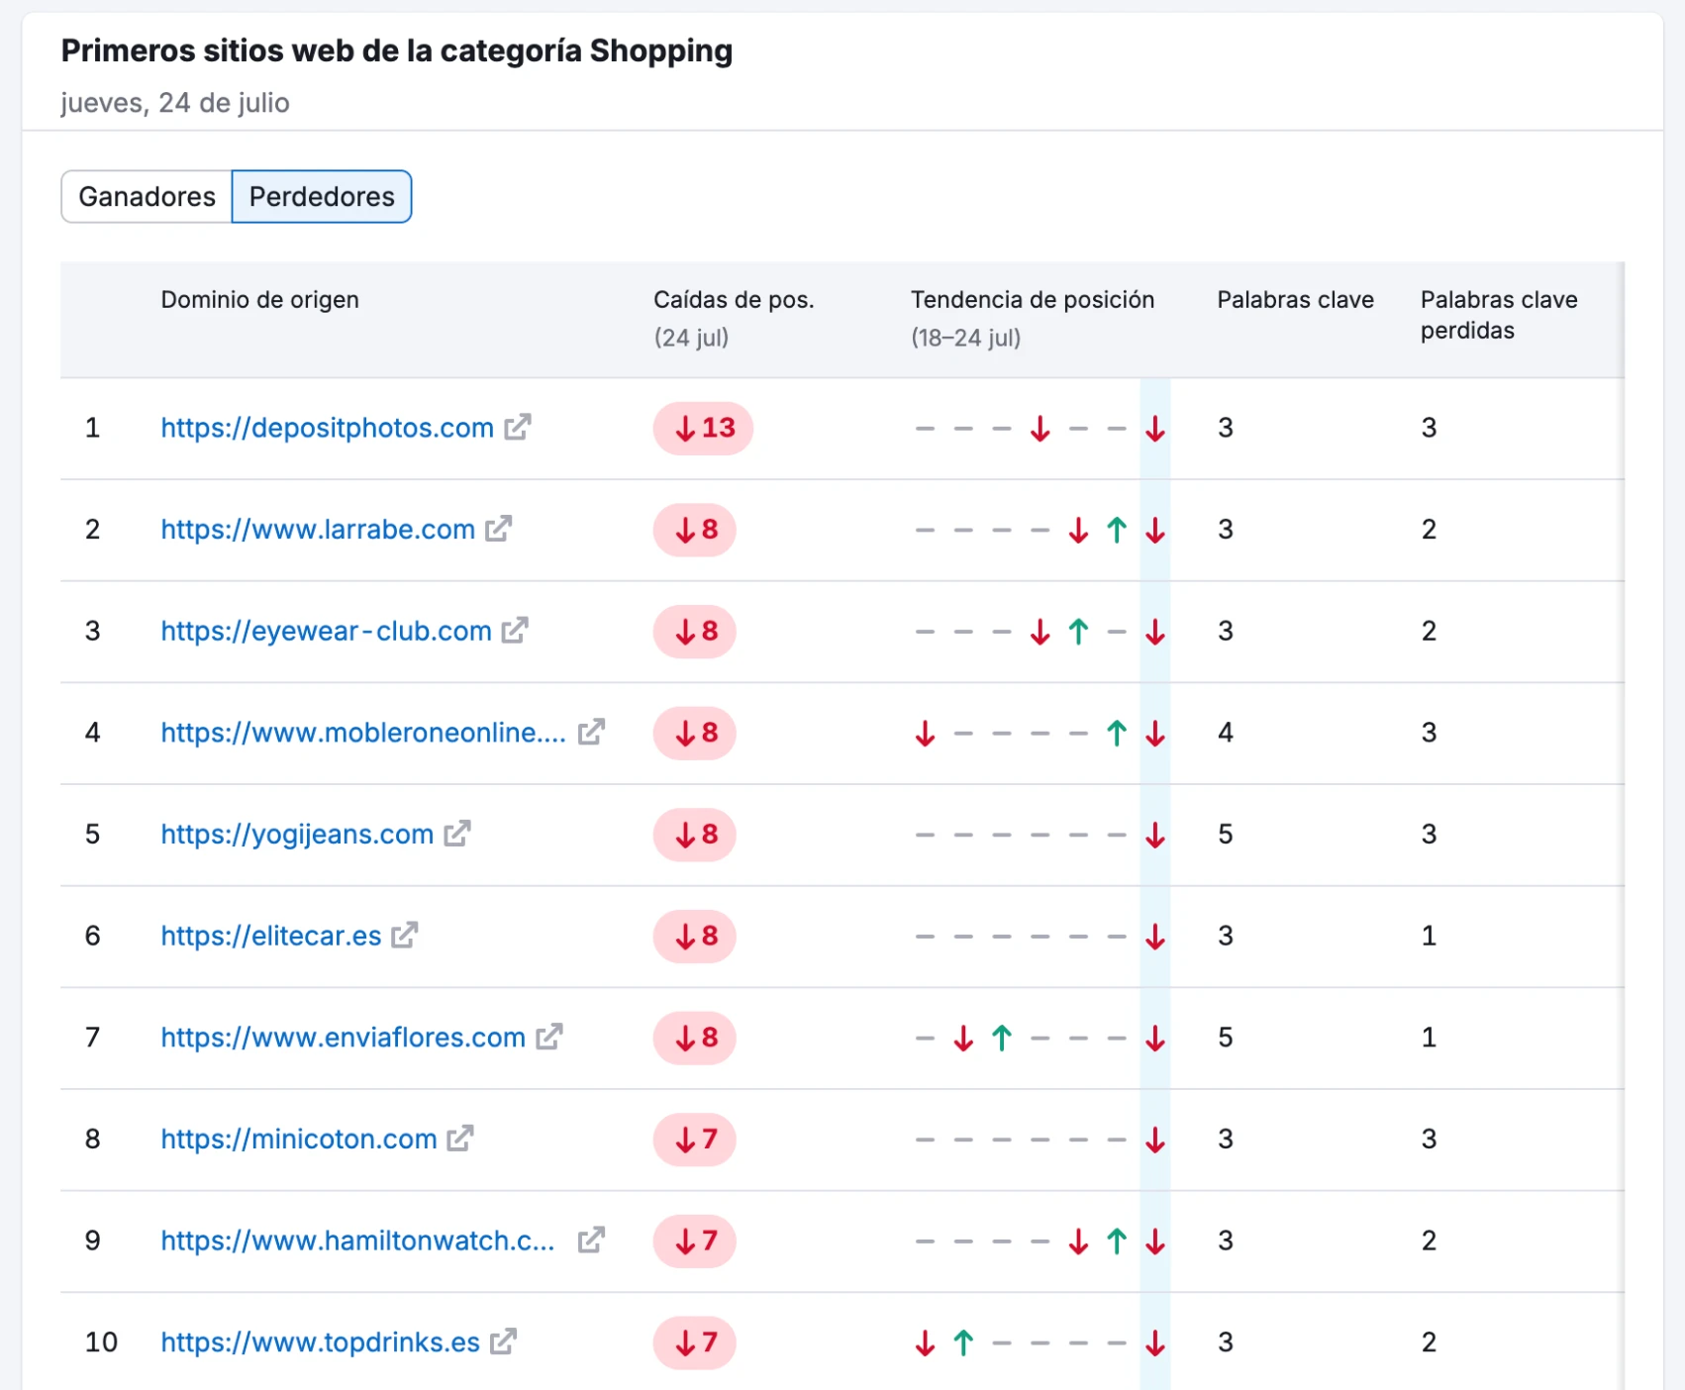
Task: Click the minicoton.com domain link
Action: click(298, 1139)
